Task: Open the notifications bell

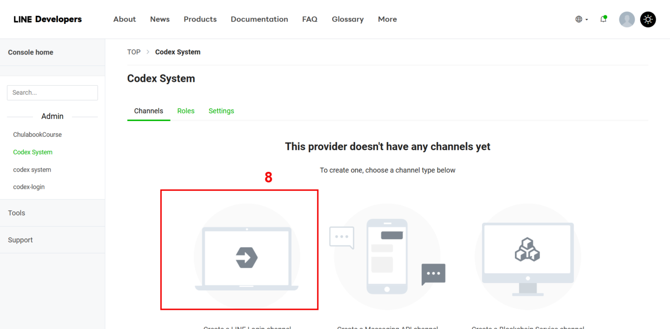Action: tap(603, 19)
